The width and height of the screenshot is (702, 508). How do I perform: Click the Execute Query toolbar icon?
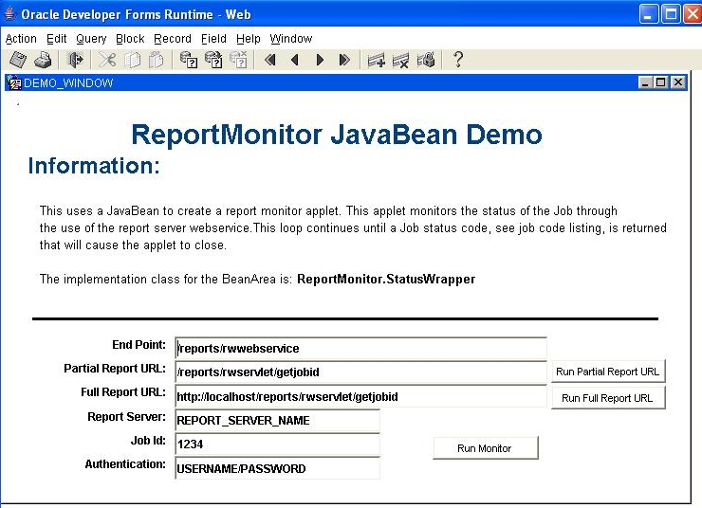[213, 60]
